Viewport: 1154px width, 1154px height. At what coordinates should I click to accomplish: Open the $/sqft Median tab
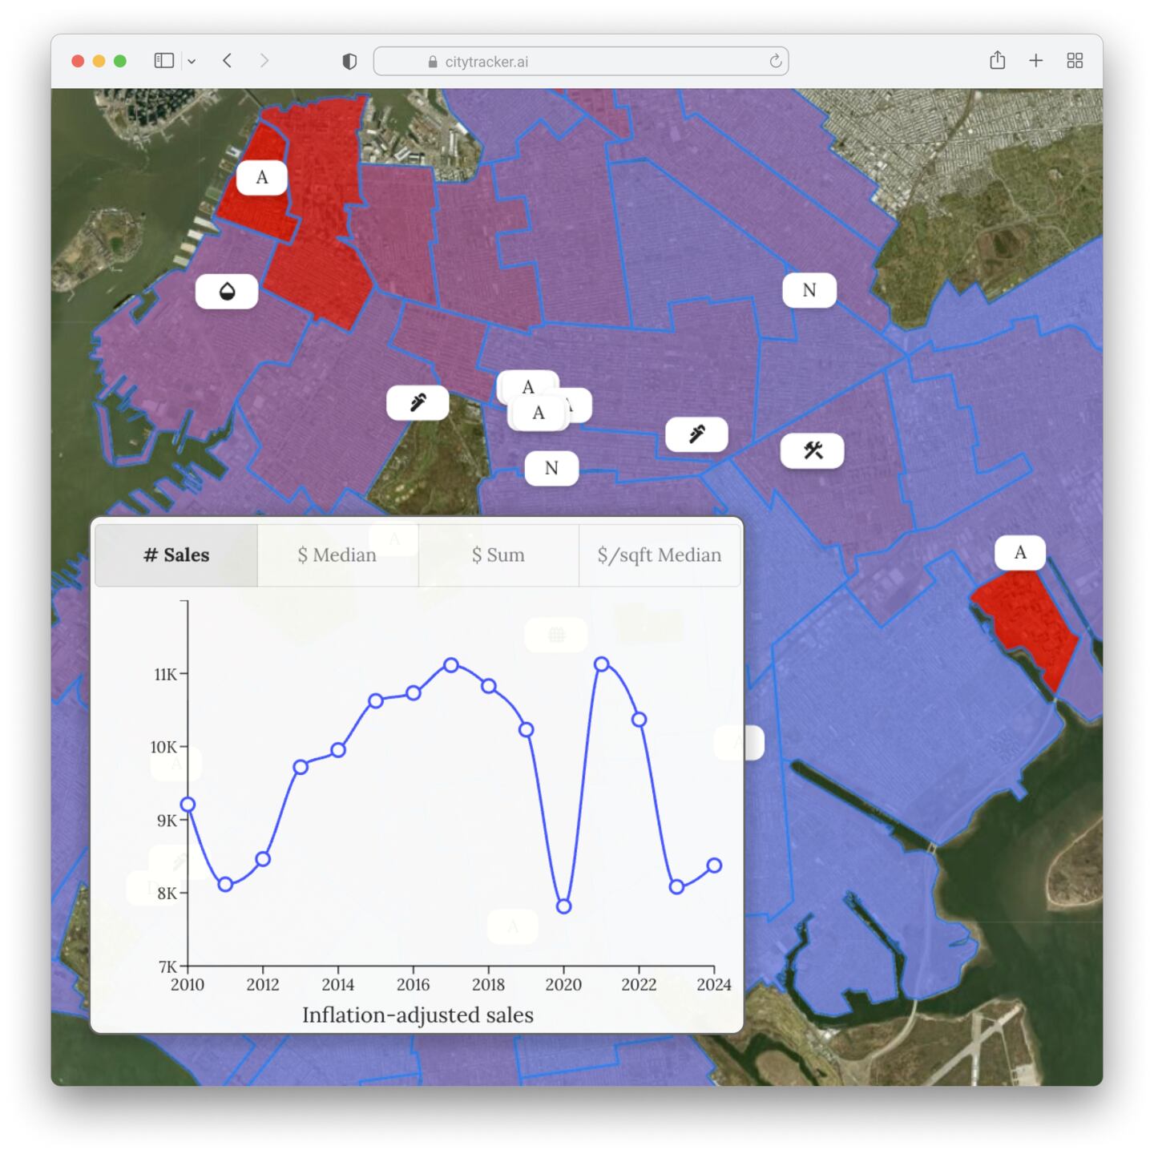pyautogui.click(x=659, y=555)
